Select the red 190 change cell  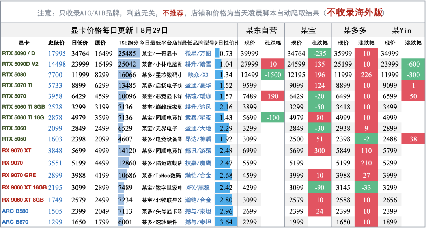tap(273, 96)
